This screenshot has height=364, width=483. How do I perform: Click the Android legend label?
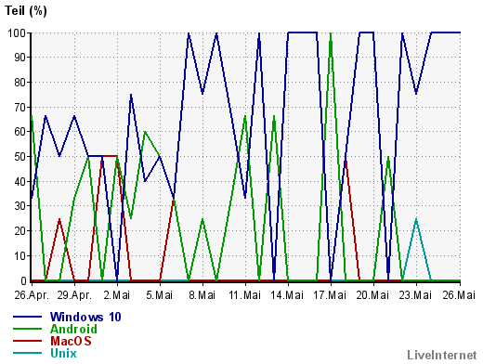tap(73, 329)
